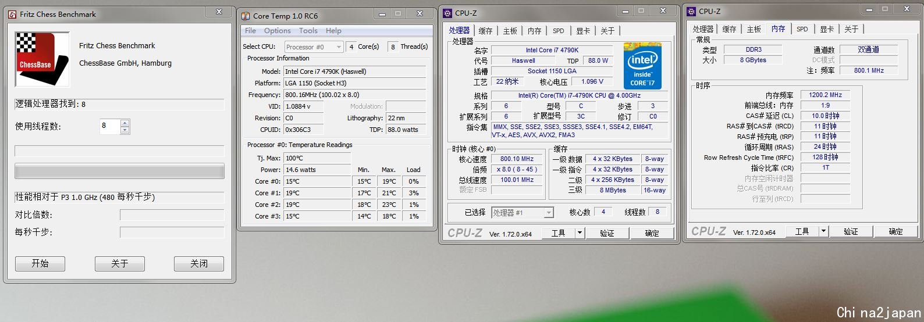Viewport: 924px width, 322px height.
Task: Click the Core Temp title bar icon
Action: 246,16
